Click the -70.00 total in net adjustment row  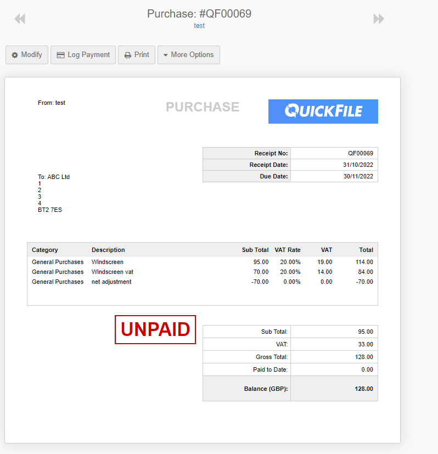coord(364,282)
